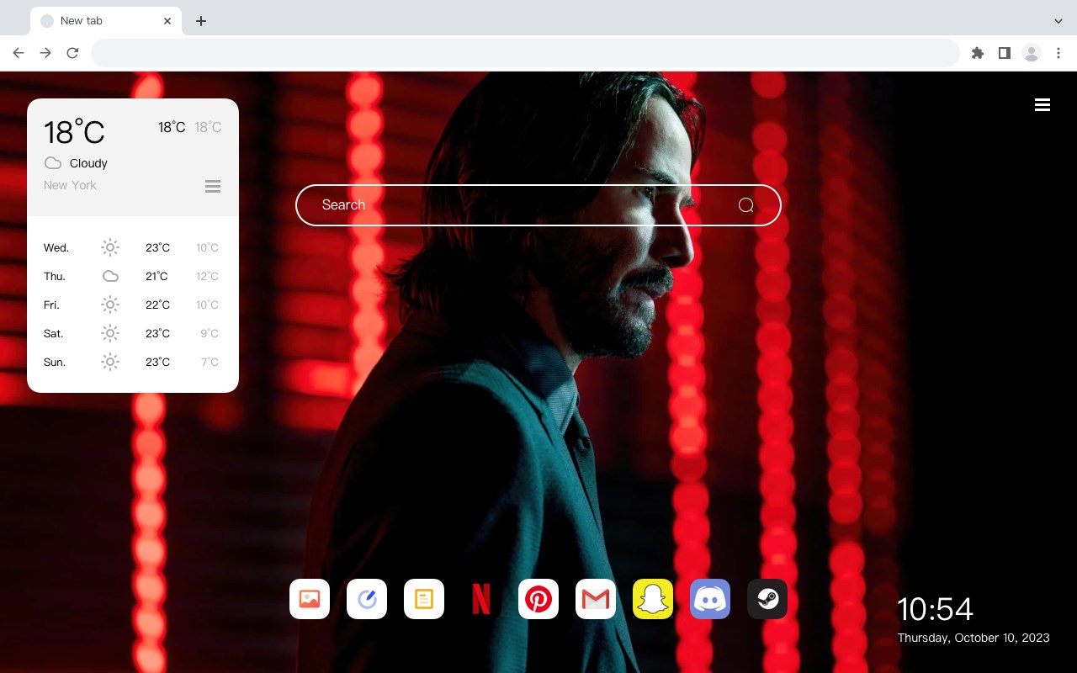The image size is (1077, 673).
Task: Open the Chrome three-dot menu
Action: point(1058,53)
